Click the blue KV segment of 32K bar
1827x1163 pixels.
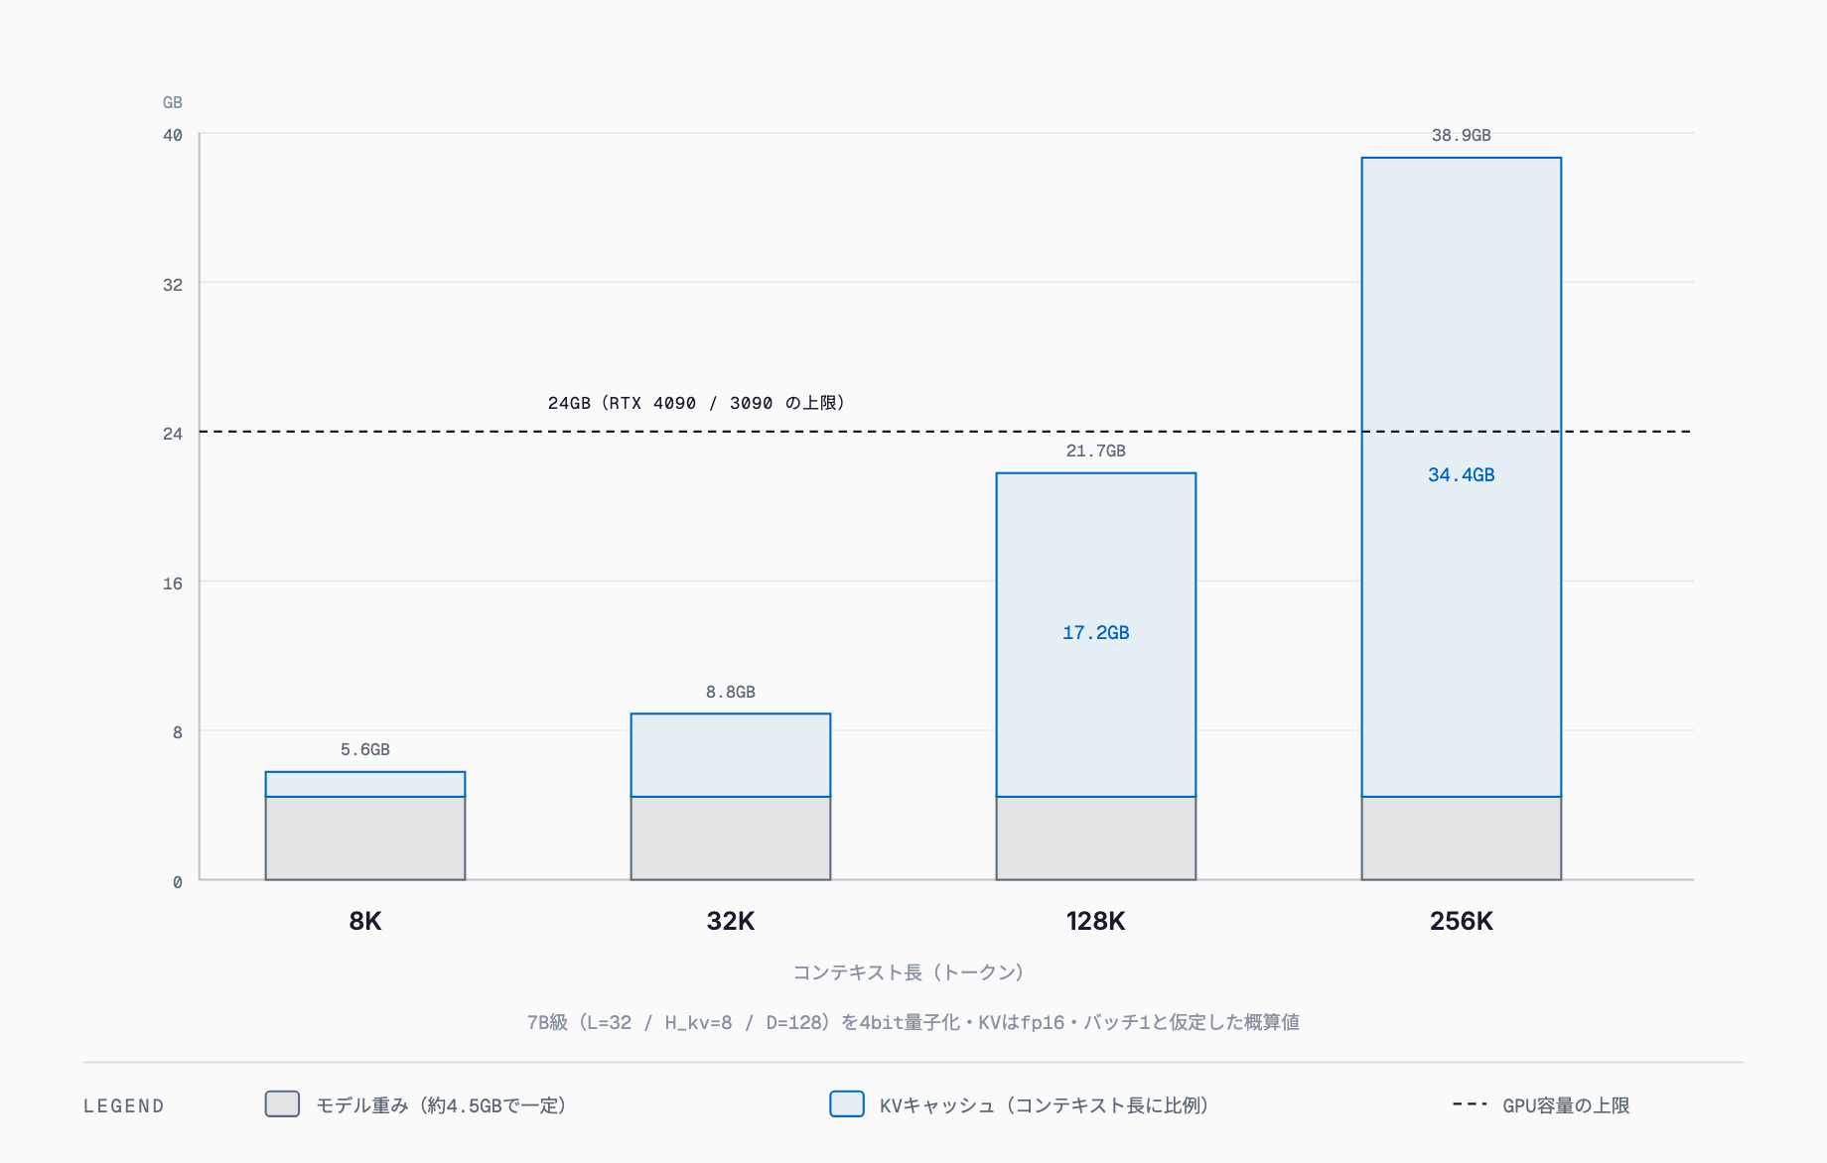[731, 755]
